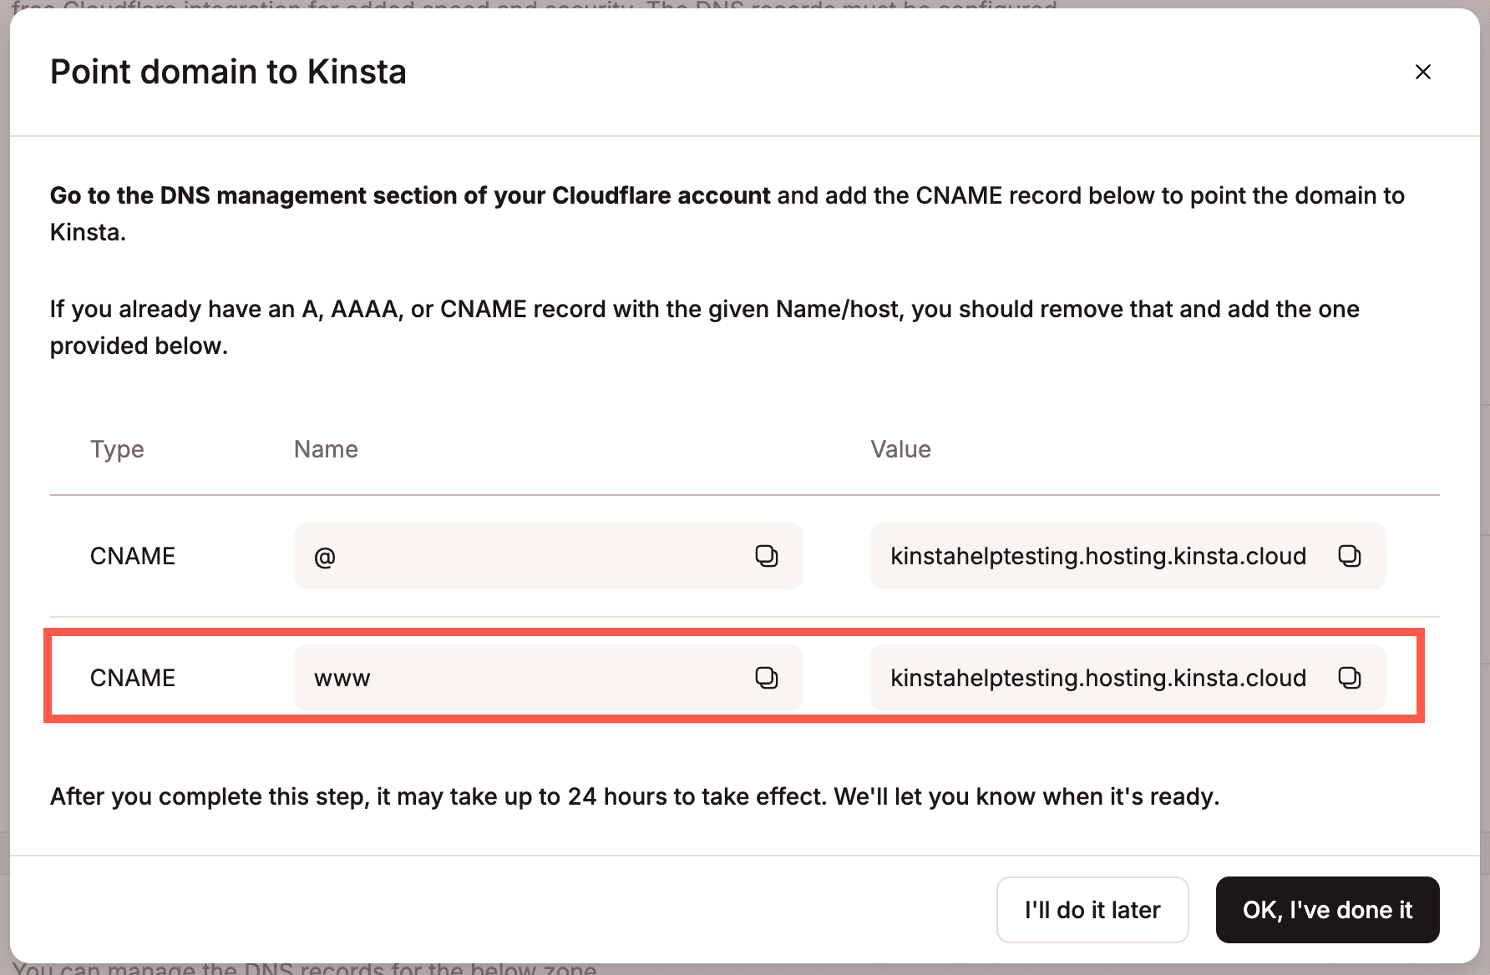
Task: Copy the "@" record name
Action: click(x=768, y=556)
